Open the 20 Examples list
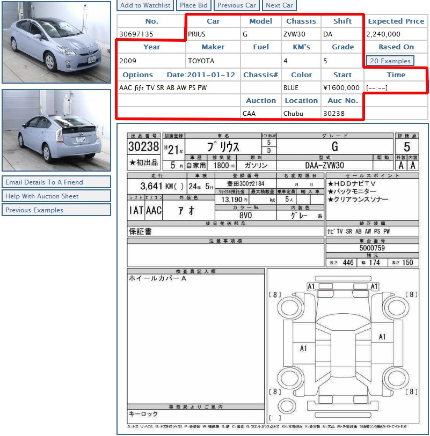 pyautogui.click(x=389, y=61)
